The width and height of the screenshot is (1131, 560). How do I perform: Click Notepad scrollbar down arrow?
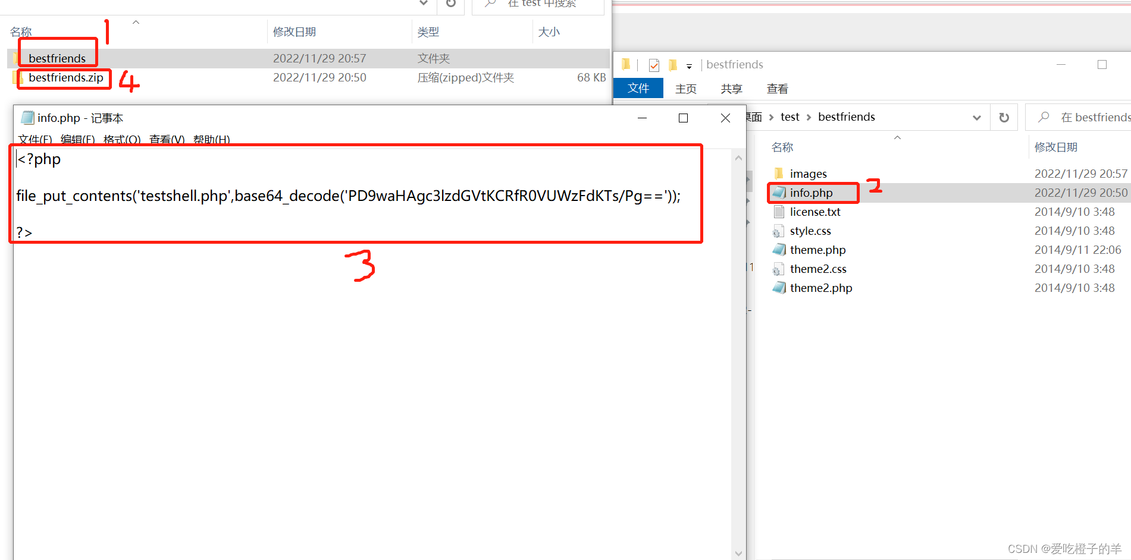pos(738,553)
